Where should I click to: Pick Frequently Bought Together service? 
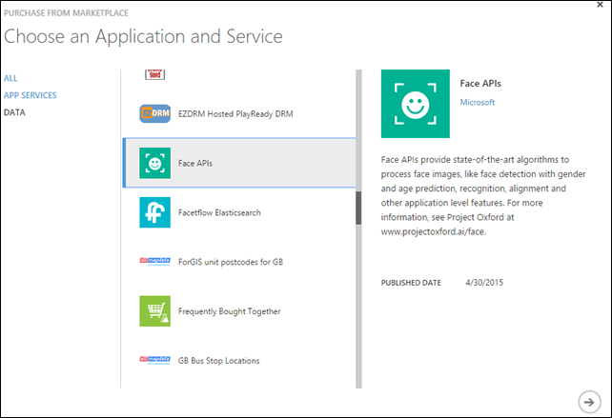229,311
